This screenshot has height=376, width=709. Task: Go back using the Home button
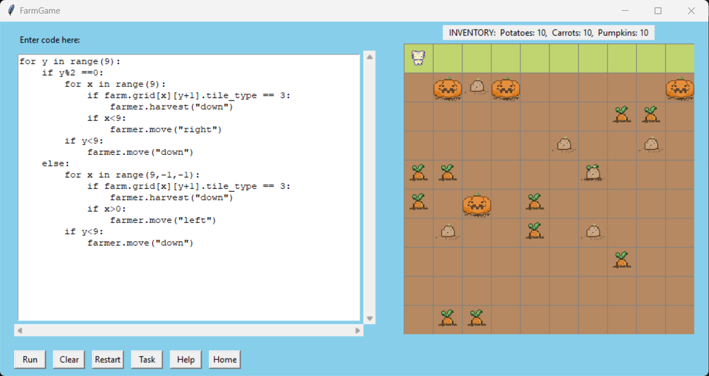point(224,360)
